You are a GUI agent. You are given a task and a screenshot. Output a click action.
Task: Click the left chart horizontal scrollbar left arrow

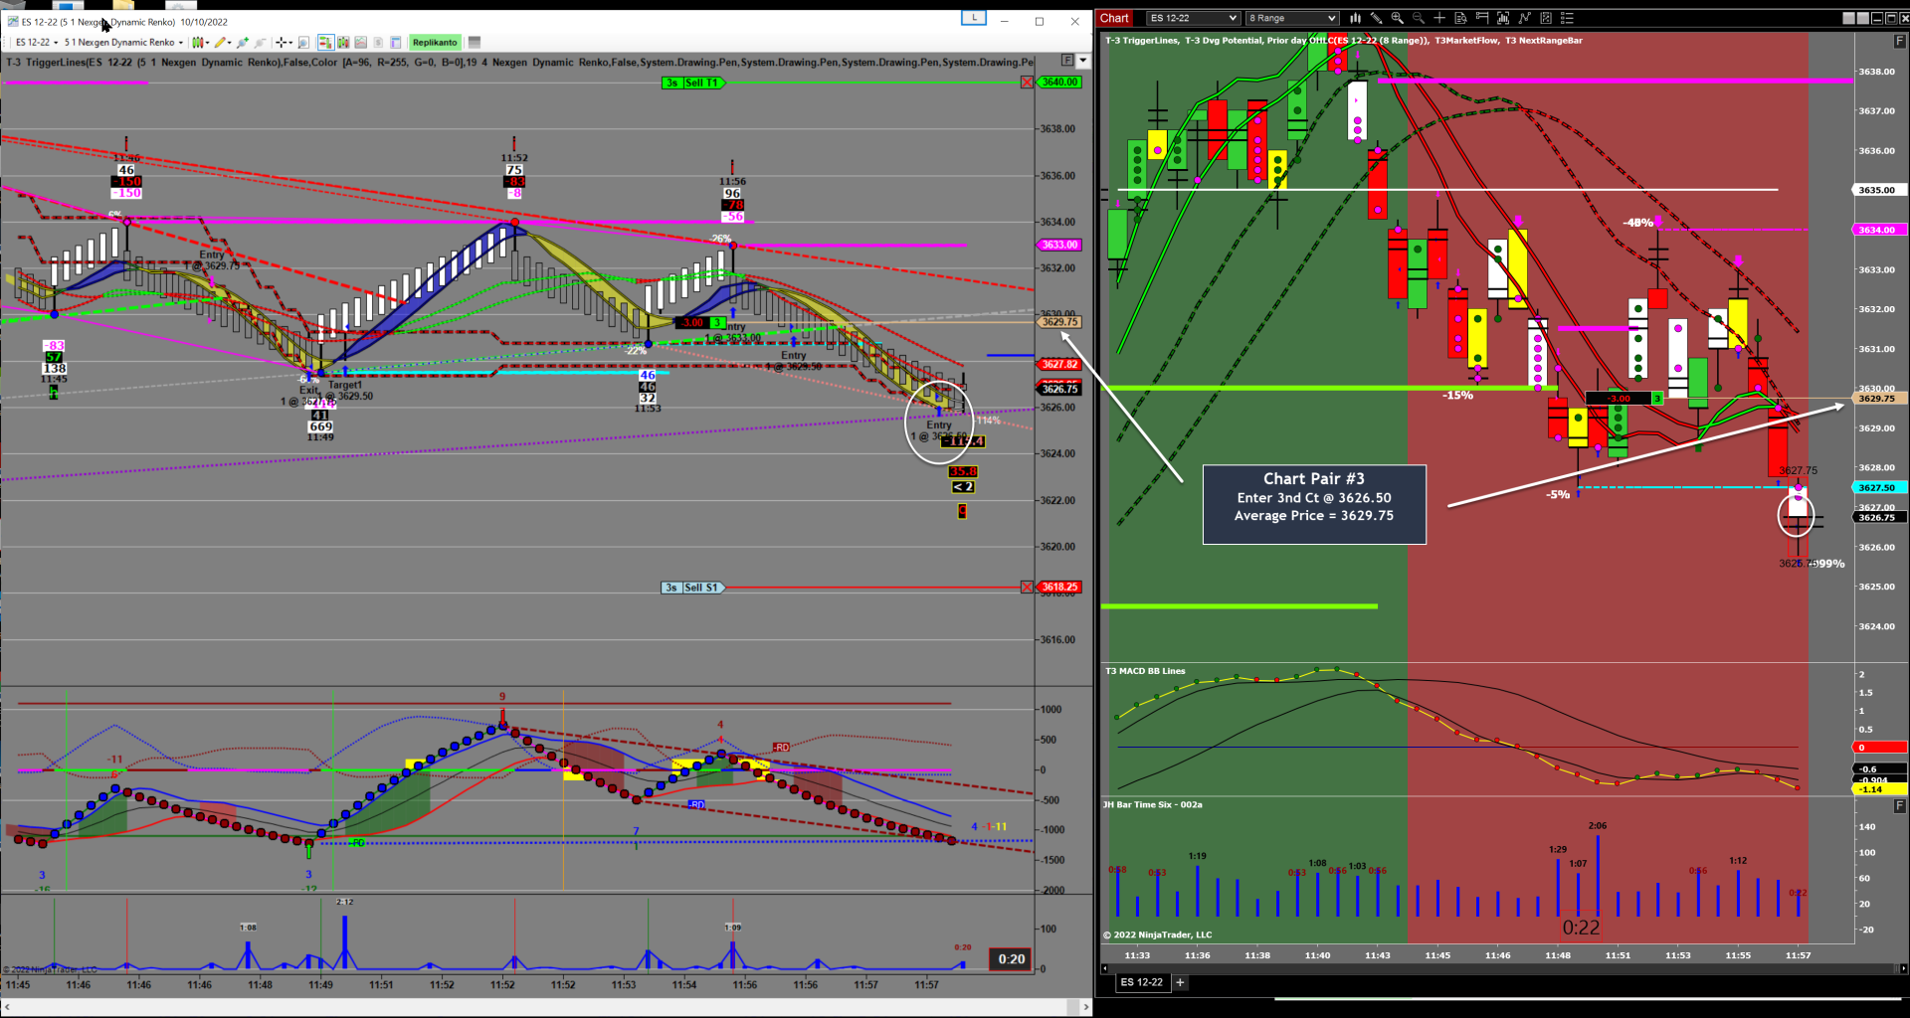point(7,1008)
